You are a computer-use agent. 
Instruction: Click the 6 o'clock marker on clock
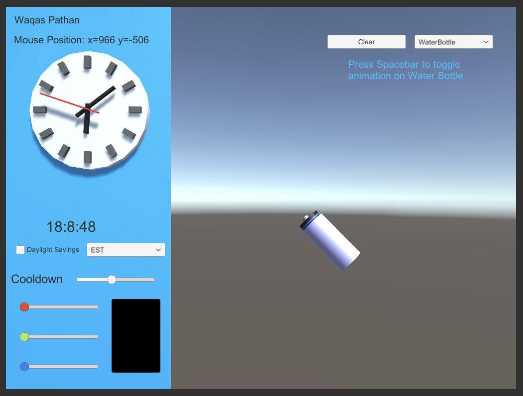pyautogui.click(x=88, y=157)
